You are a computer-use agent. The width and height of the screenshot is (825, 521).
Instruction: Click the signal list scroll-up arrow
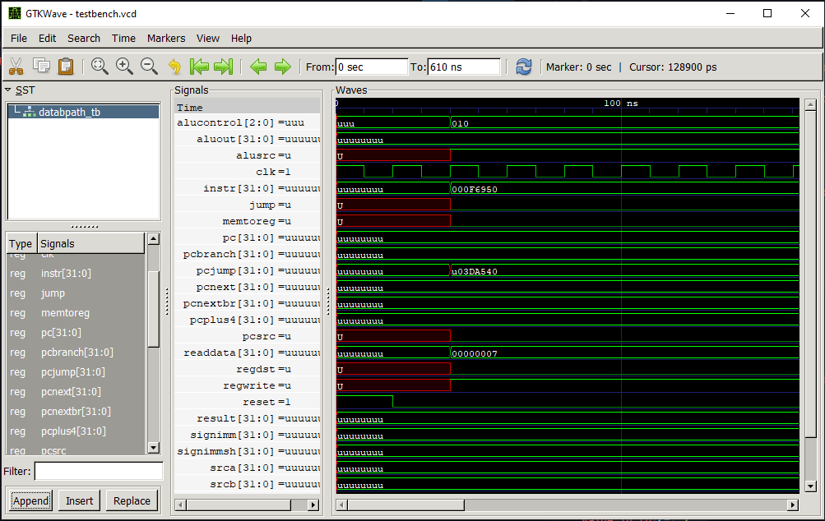[153, 238]
